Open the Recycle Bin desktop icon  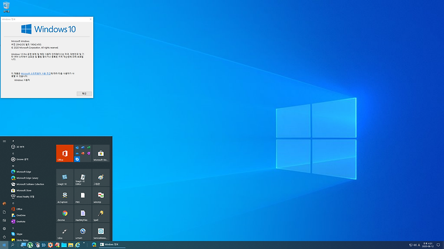click(x=6, y=7)
